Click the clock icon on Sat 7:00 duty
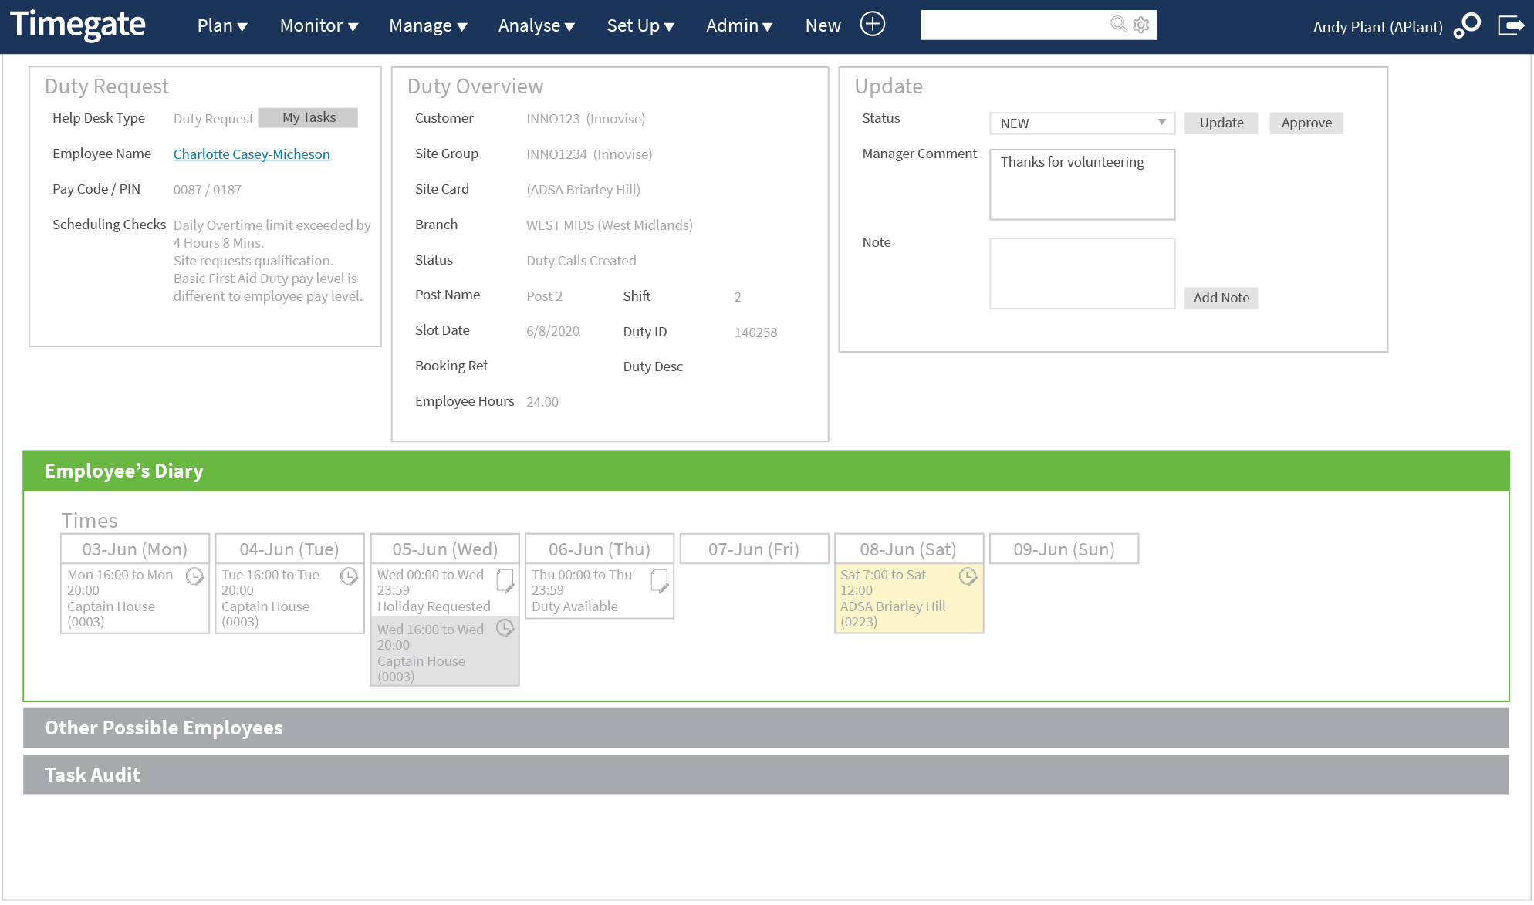1534x905 pixels. pyautogui.click(x=968, y=576)
